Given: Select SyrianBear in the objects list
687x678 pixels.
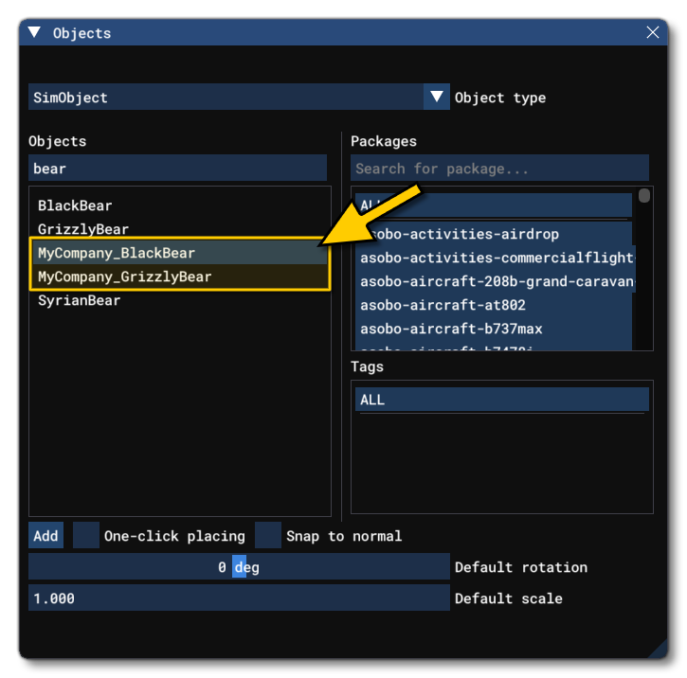Looking at the screenshot, I should (x=80, y=300).
